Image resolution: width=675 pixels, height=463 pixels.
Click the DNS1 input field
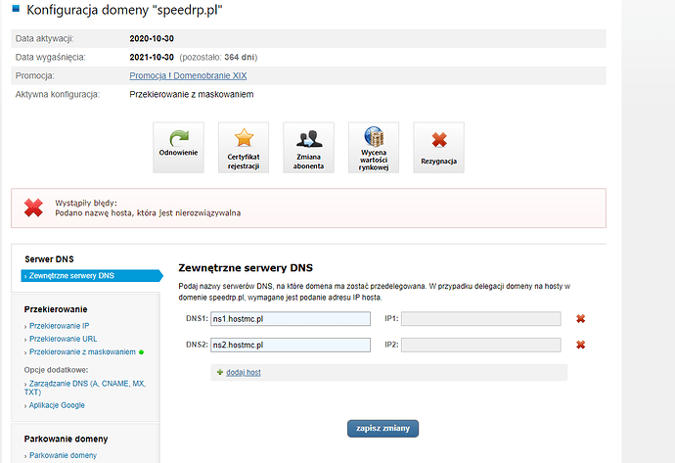click(x=291, y=318)
